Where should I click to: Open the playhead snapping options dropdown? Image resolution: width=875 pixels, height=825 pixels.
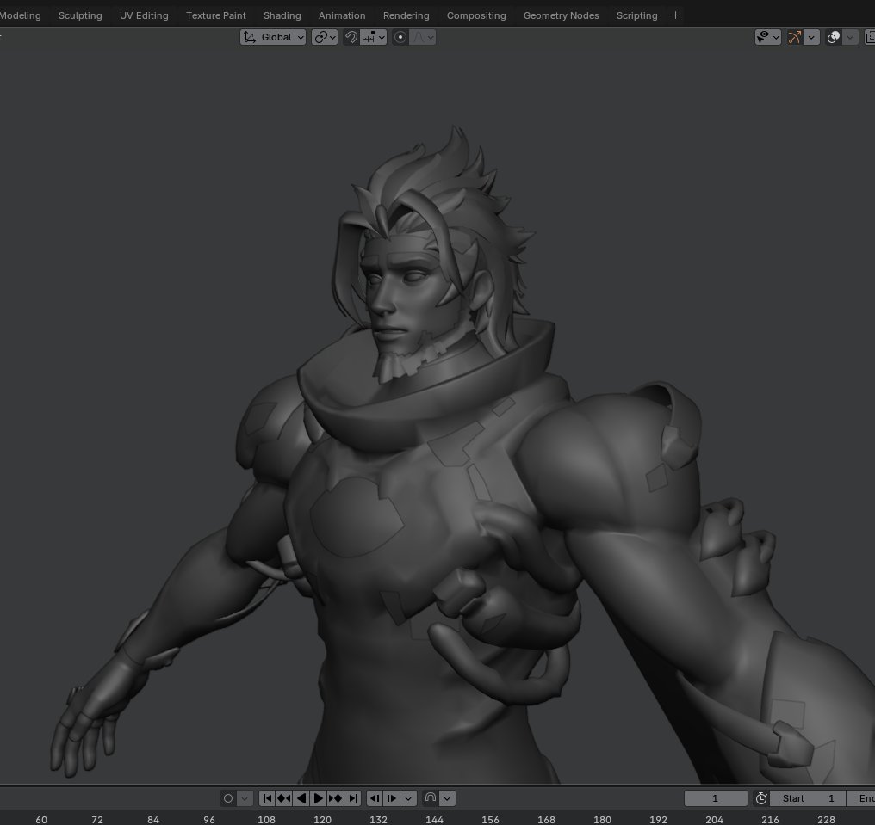click(x=448, y=798)
